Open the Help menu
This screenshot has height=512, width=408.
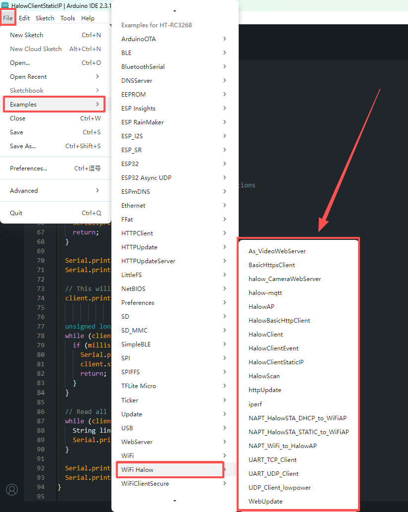point(88,18)
